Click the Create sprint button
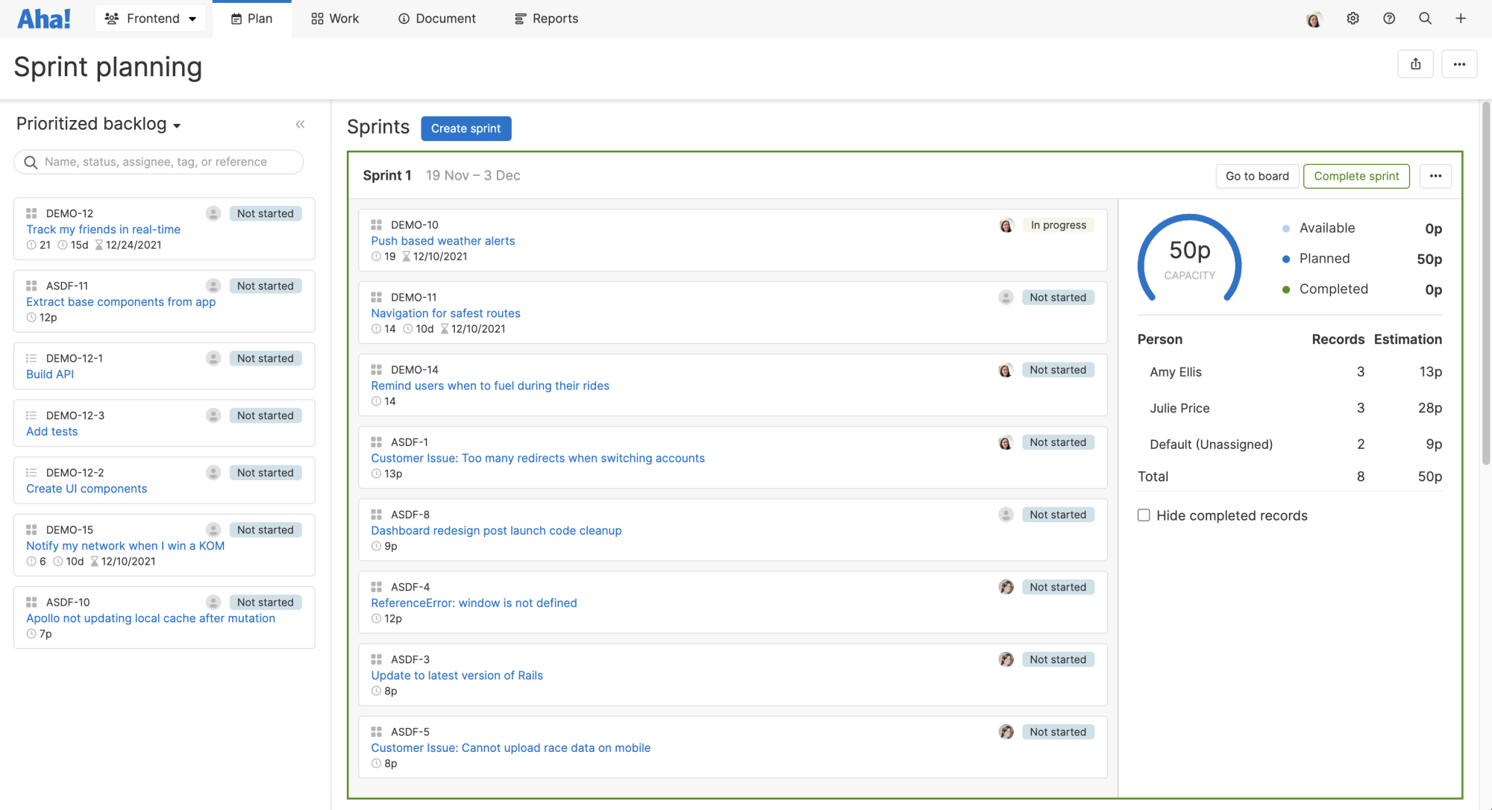 466,127
